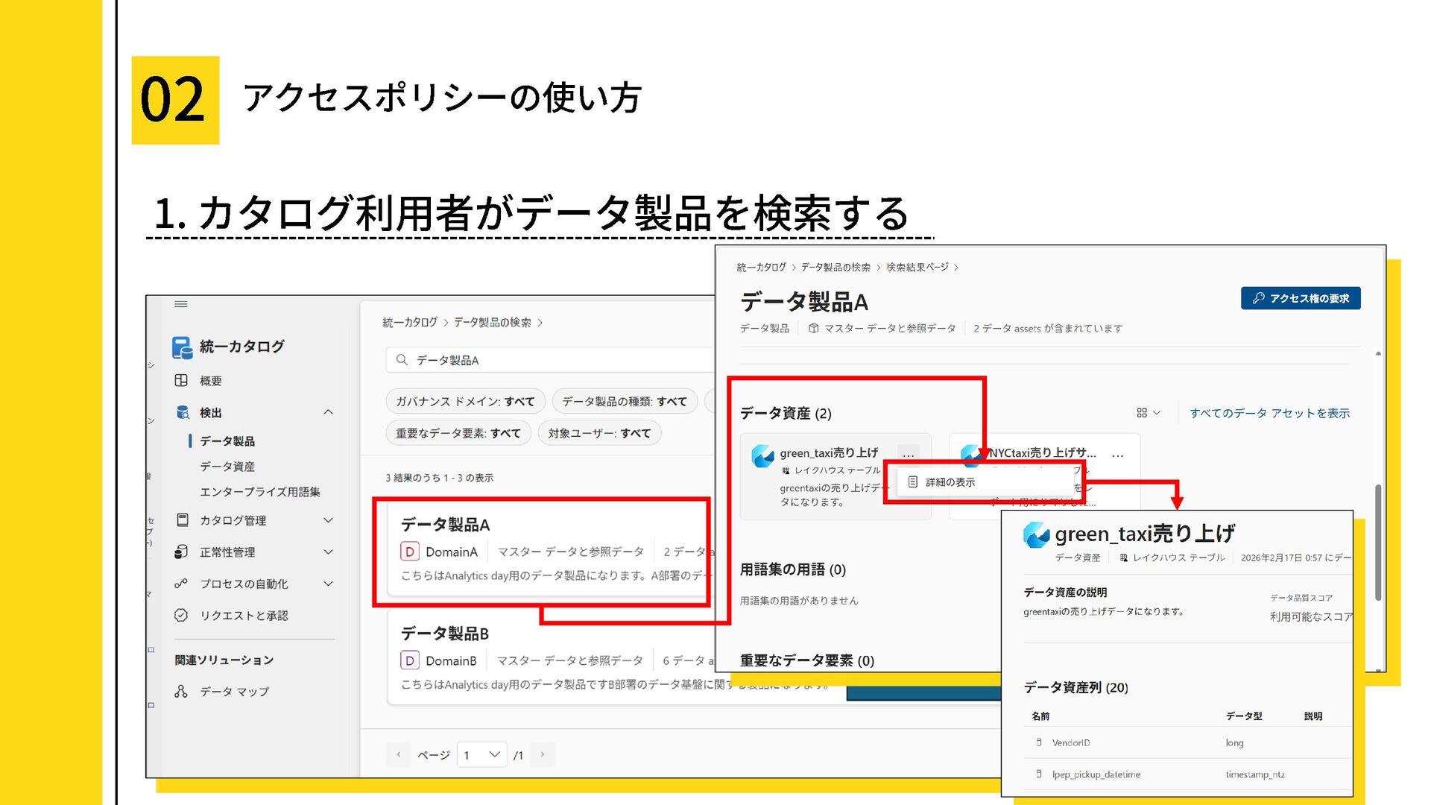Open ellipsis menu on green_taxi売り上げ card
The height and width of the screenshot is (805, 1431).
pos(908,454)
